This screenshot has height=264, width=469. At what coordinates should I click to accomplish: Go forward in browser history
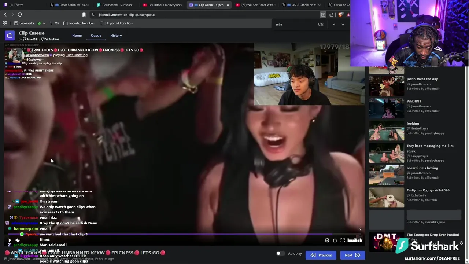tap(12, 15)
